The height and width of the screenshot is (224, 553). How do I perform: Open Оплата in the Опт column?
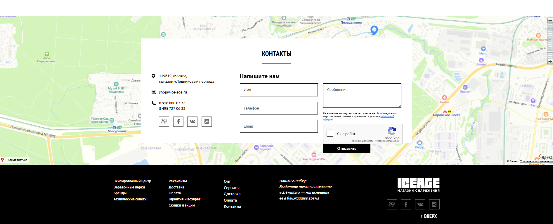coord(230,200)
